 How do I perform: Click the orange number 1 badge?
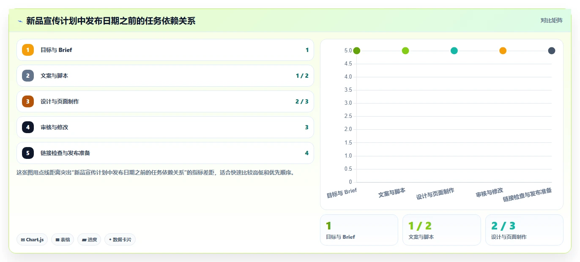tap(28, 50)
